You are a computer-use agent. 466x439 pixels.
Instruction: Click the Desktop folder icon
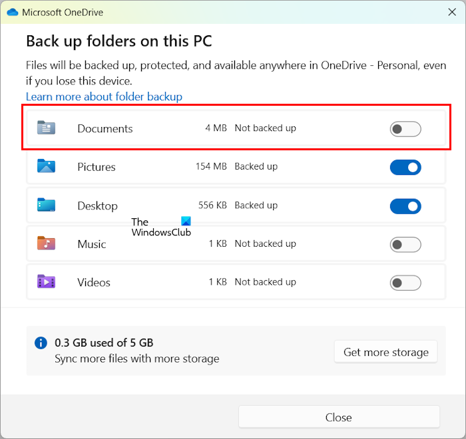coord(46,206)
